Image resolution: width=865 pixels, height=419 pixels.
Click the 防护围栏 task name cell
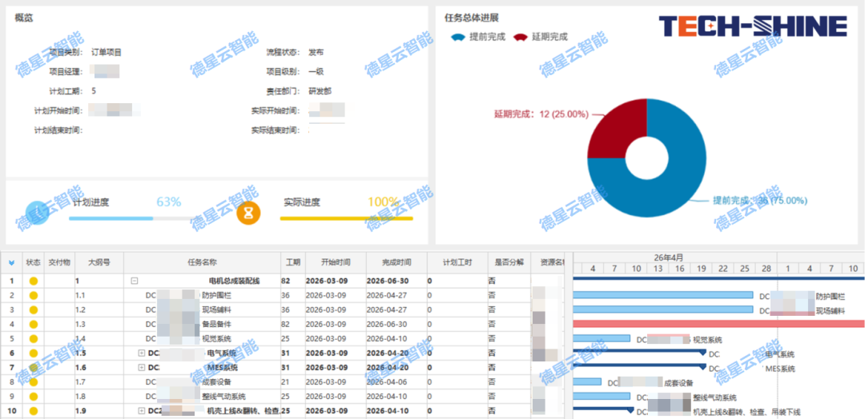click(x=203, y=296)
